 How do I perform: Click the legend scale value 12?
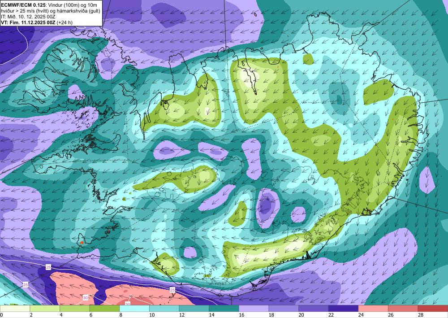pos(182,315)
